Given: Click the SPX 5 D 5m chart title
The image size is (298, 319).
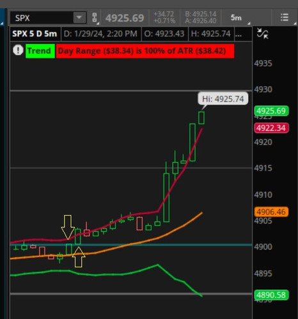Looking at the screenshot, I should point(35,34).
